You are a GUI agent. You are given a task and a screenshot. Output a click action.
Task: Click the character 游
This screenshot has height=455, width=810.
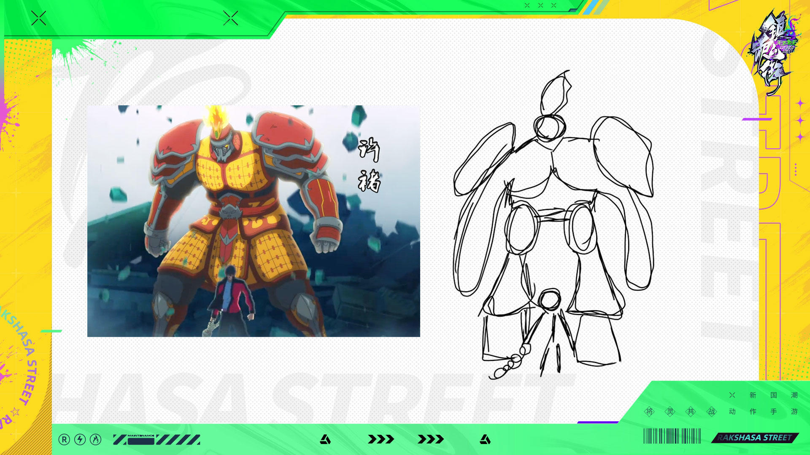click(x=794, y=412)
